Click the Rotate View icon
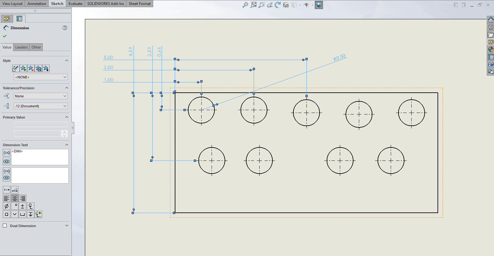Screen dimensions: 494x256 pos(278,5)
